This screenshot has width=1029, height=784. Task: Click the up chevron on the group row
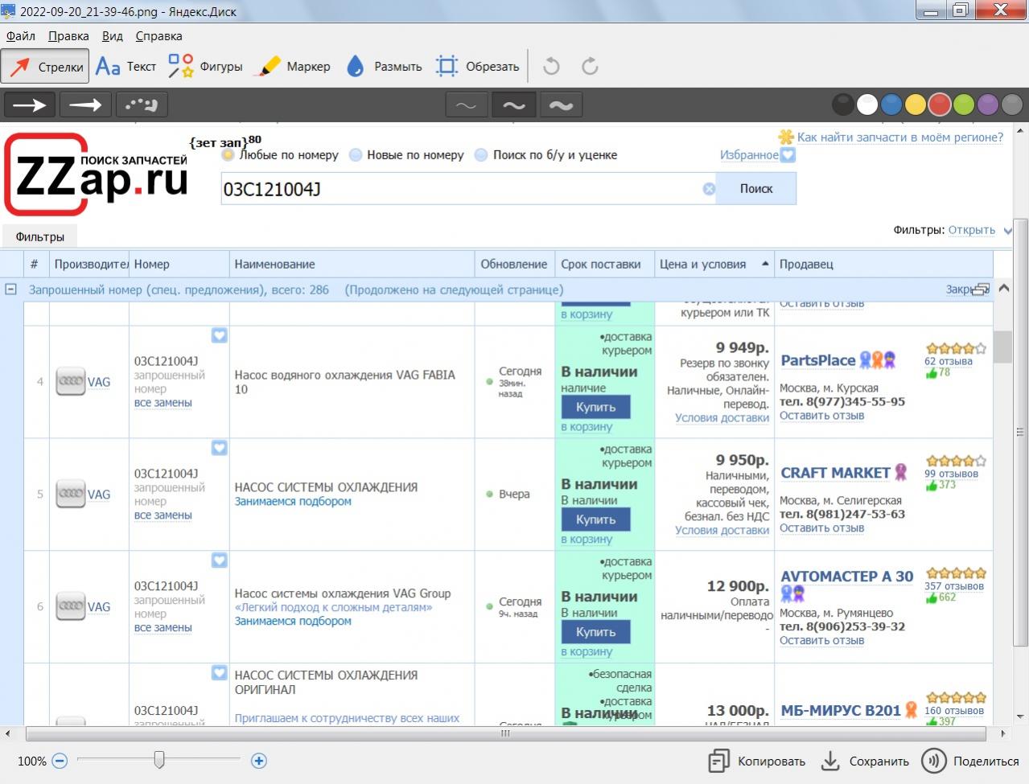[x=1004, y=288]
